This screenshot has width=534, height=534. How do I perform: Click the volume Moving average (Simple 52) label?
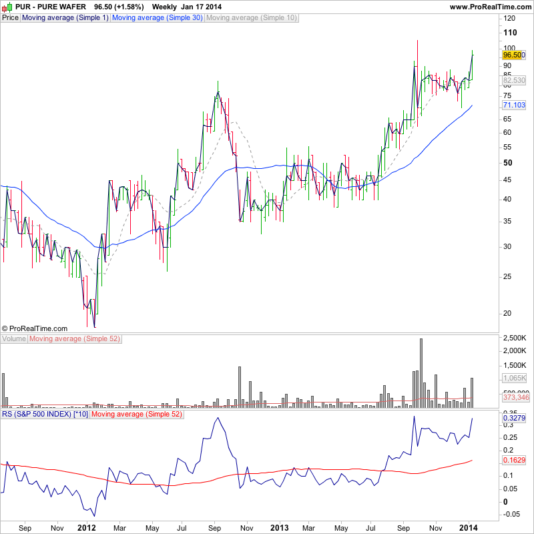click(x=75, y=339)
